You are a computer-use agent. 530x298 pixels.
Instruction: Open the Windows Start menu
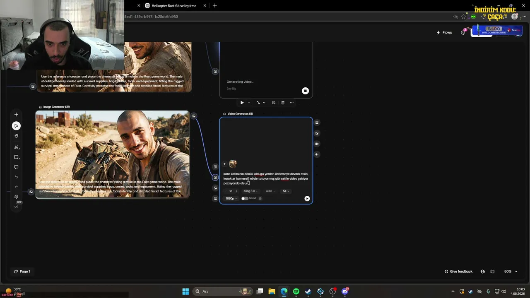tap(185, 291)
